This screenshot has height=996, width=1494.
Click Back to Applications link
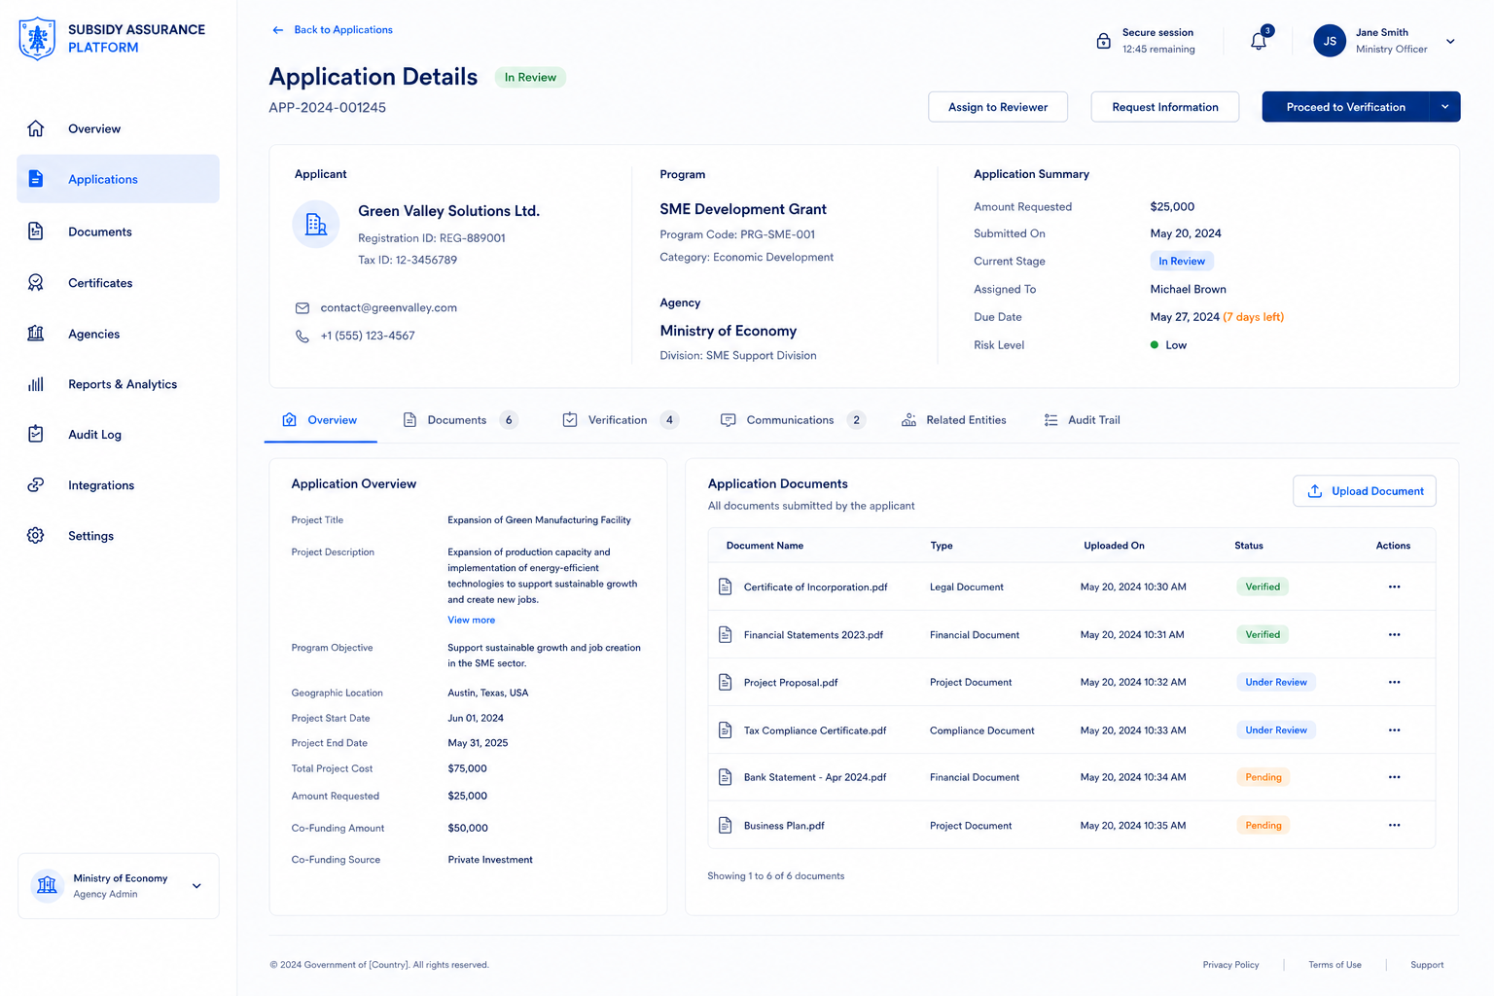332,30
